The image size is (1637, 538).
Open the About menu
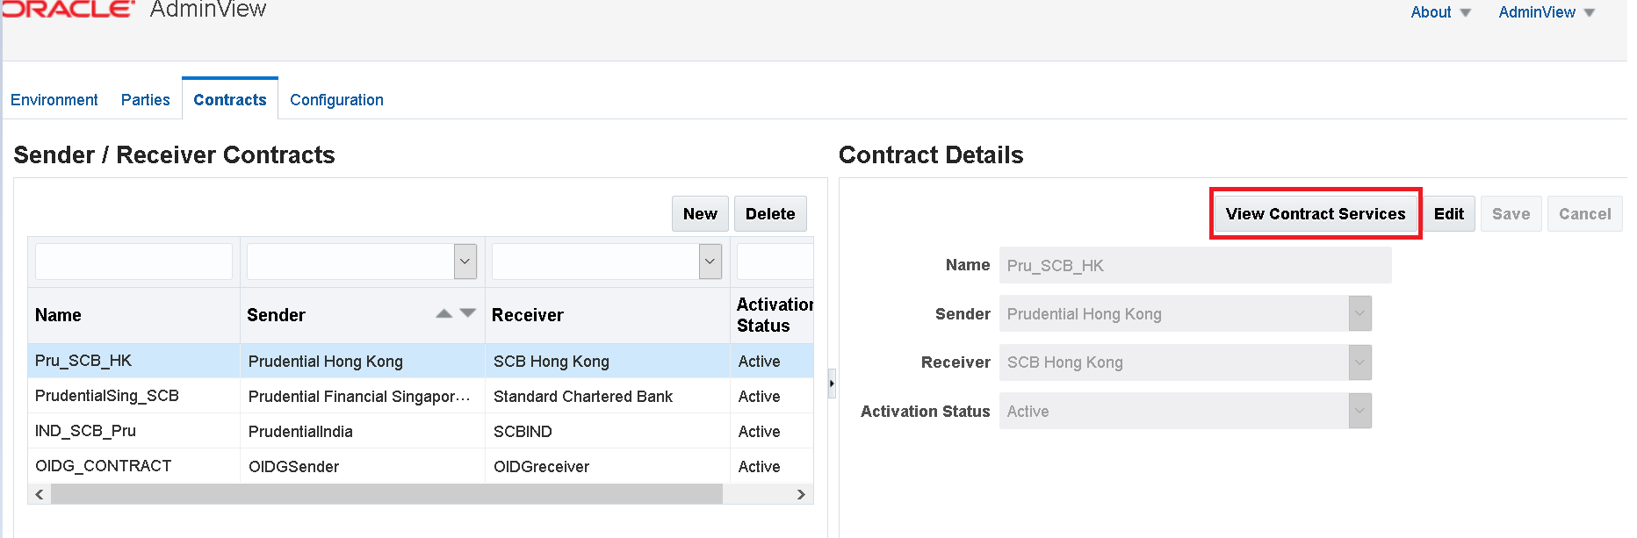click(1439, 12)
